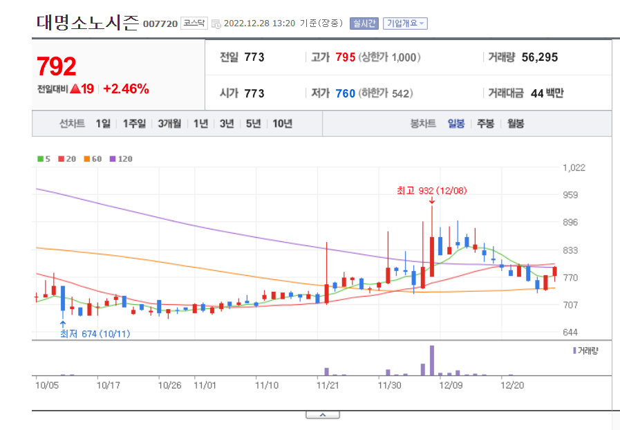This screenshot has width=620, height=430.
Task: Click the 644 price axis label
Action: click(x=570, y=333)
